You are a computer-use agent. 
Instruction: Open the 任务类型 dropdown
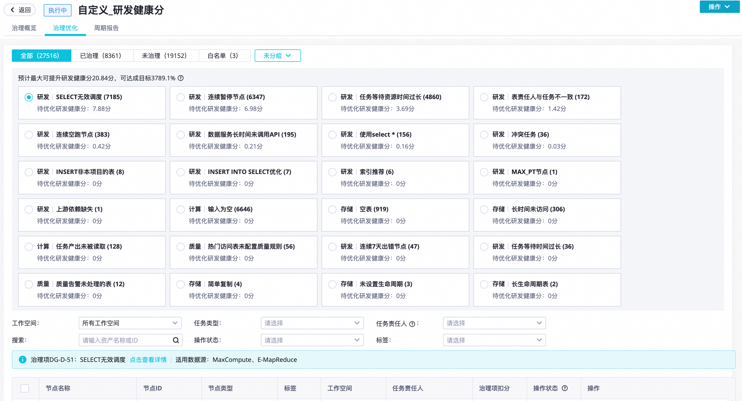(312, 323)
